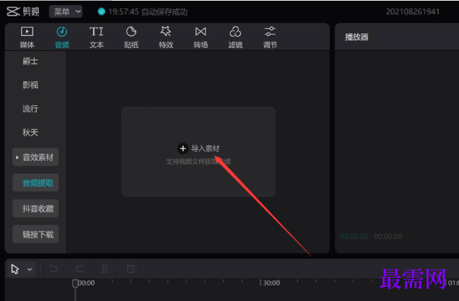Click the project name 202108261941
The height and width of the screenshot is (301, 459).
412,12
